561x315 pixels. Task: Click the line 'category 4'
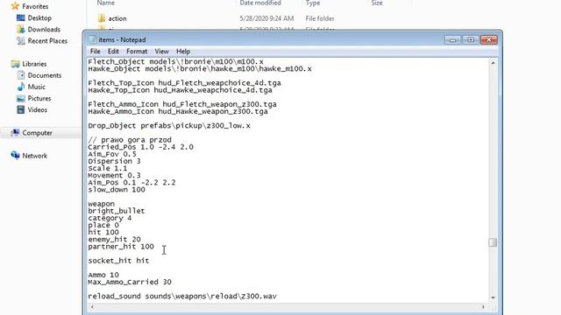pyautogui.click(x=110, y=218)
